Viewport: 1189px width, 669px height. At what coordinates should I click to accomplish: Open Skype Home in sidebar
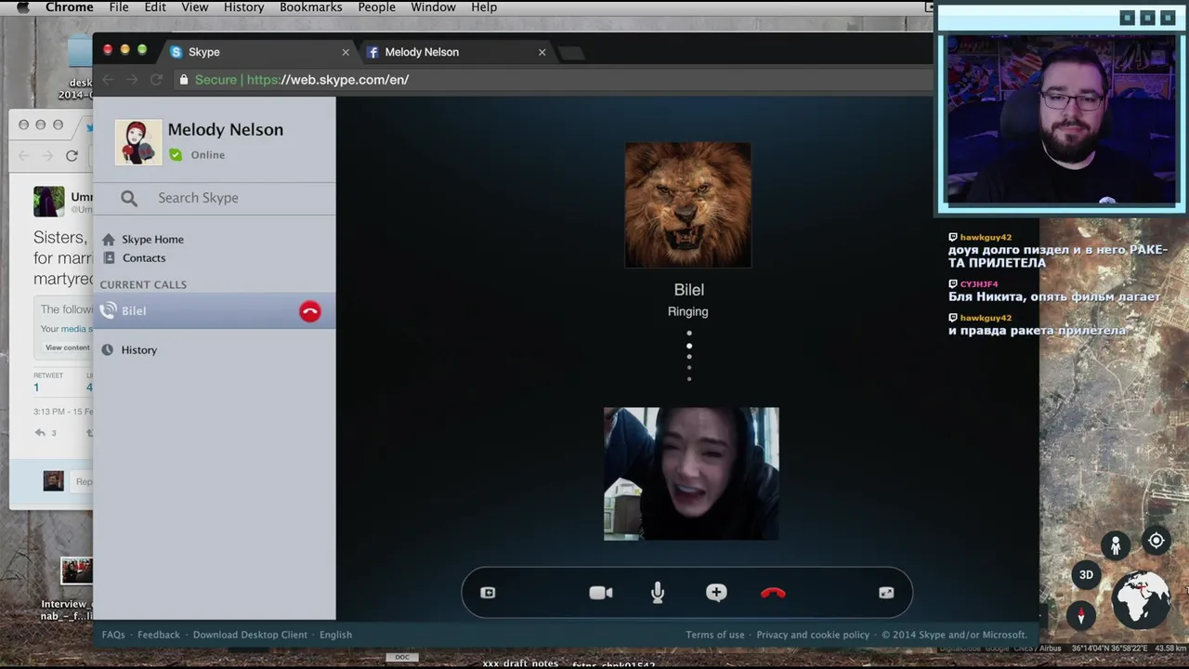click(152, 239)
